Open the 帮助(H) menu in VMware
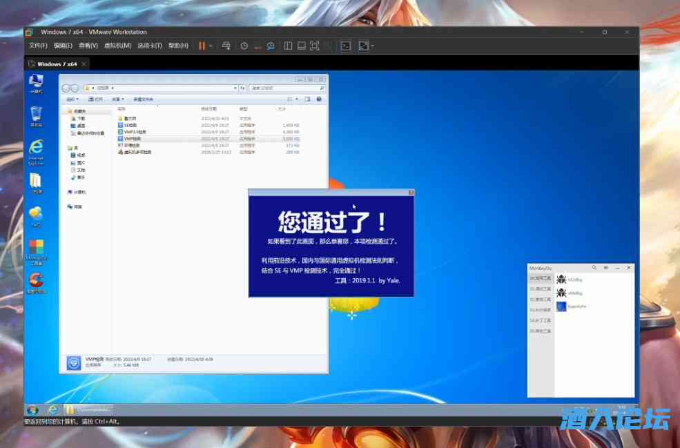Screen dimensions: 680x448 [x=178, y=46]
